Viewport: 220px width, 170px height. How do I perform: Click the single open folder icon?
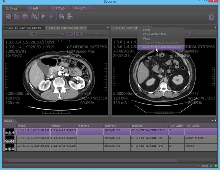click(x=17, y=17)
